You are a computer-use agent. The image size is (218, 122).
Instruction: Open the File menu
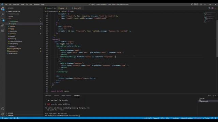6,4
